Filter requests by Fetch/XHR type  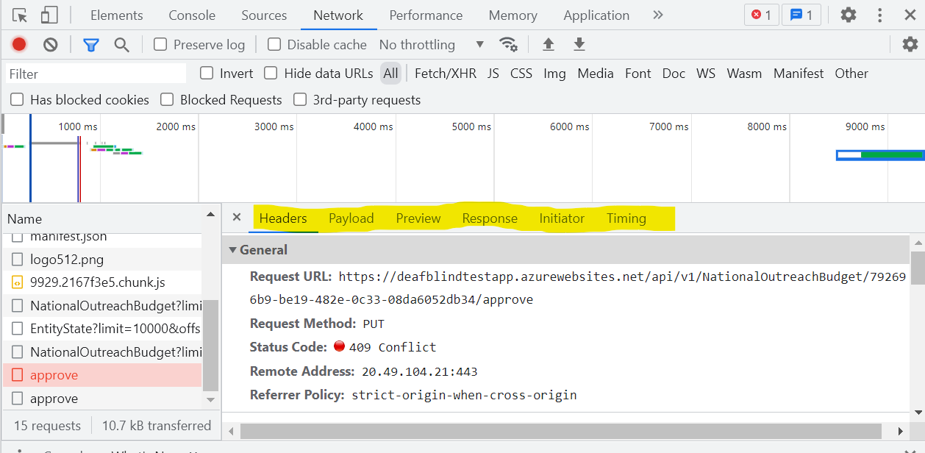coord(445,74)
